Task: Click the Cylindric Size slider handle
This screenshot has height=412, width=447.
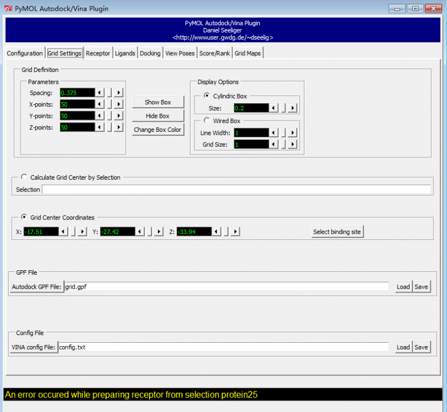Action: (283, 108)
